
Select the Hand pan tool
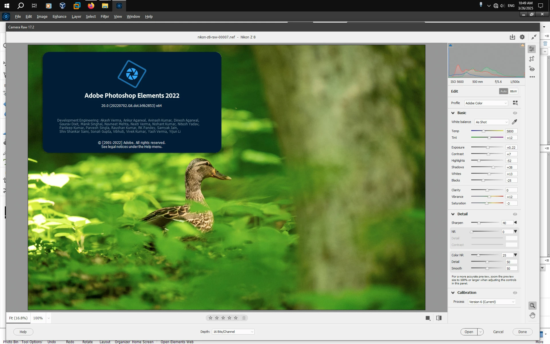532,315
